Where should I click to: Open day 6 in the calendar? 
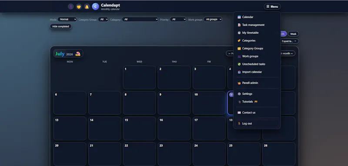[70, 103]
